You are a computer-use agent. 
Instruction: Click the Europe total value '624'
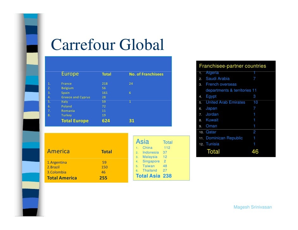106,121
